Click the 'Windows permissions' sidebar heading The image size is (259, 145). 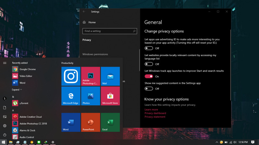pyautogui.click(x=95, y=54)
